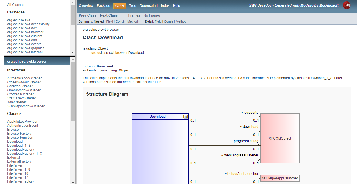Click the Download class note icon
The image size is (357, 184).
click(186, 116)
